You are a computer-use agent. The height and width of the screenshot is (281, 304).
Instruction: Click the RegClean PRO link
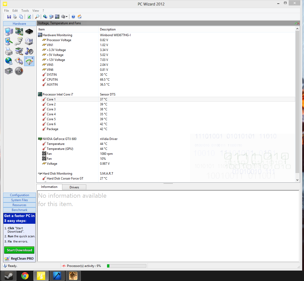(x=19, y=258)
